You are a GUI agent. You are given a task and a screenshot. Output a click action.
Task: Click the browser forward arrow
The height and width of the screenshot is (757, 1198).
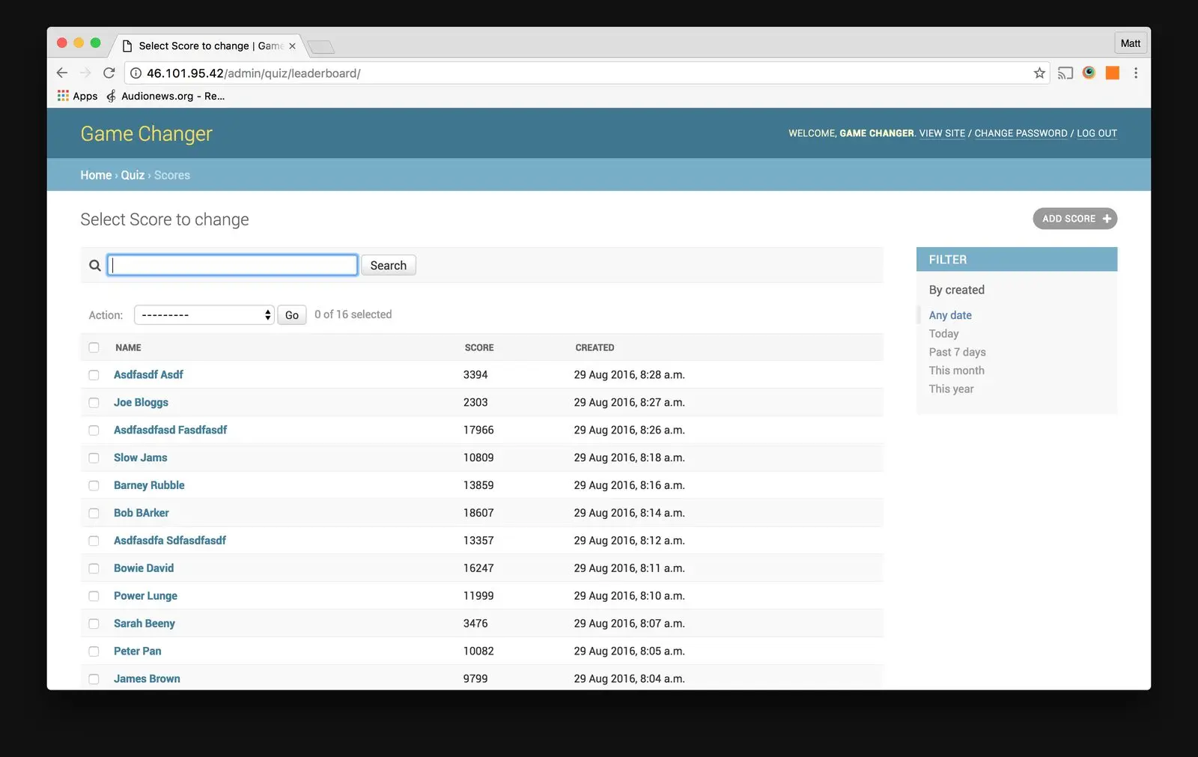pyautogui.click(x=85, y=73)
